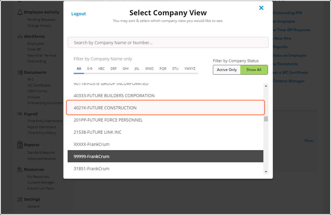This screenshot has height=215, width=331.
Task: Select the VWXYZ filter tab
Action: (x=190, y=69)
